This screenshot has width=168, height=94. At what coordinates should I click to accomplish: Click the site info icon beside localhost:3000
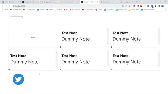pyautogui.click(x=14, y=6)
